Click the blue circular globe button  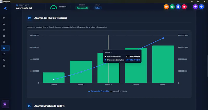pyautogui.click(x=201, y=7)
